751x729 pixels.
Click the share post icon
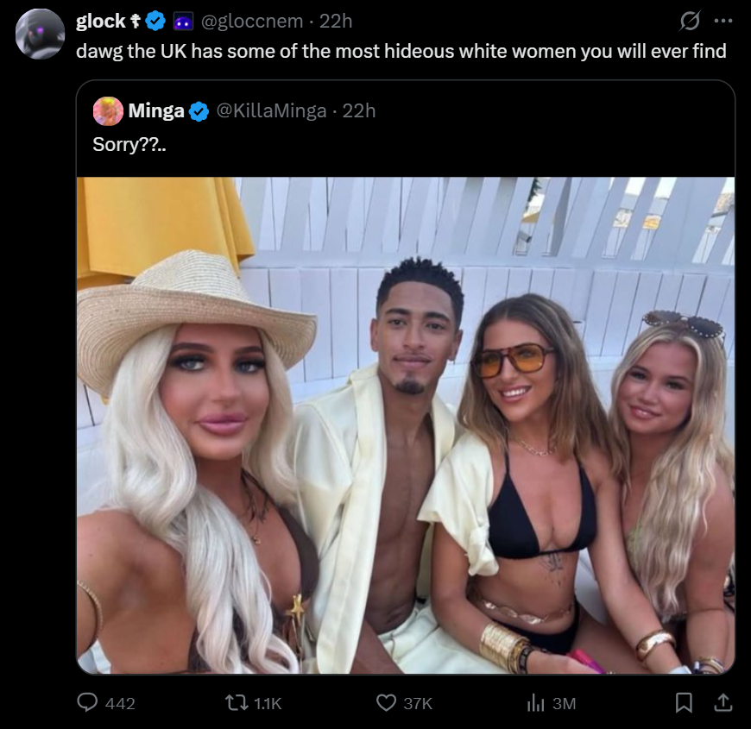pyautogui.click(x=723, y=702)
